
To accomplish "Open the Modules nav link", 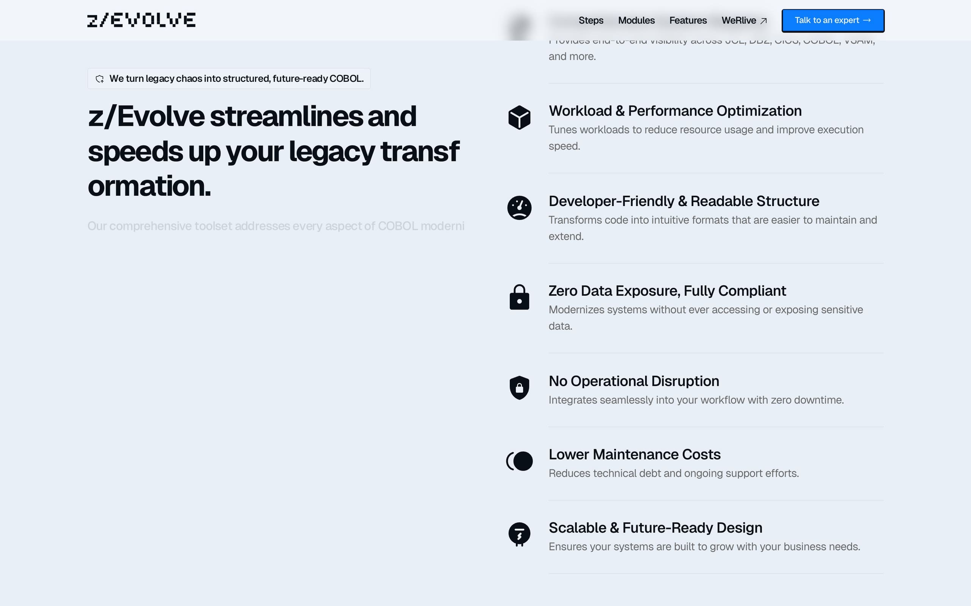I will point(636,20).
